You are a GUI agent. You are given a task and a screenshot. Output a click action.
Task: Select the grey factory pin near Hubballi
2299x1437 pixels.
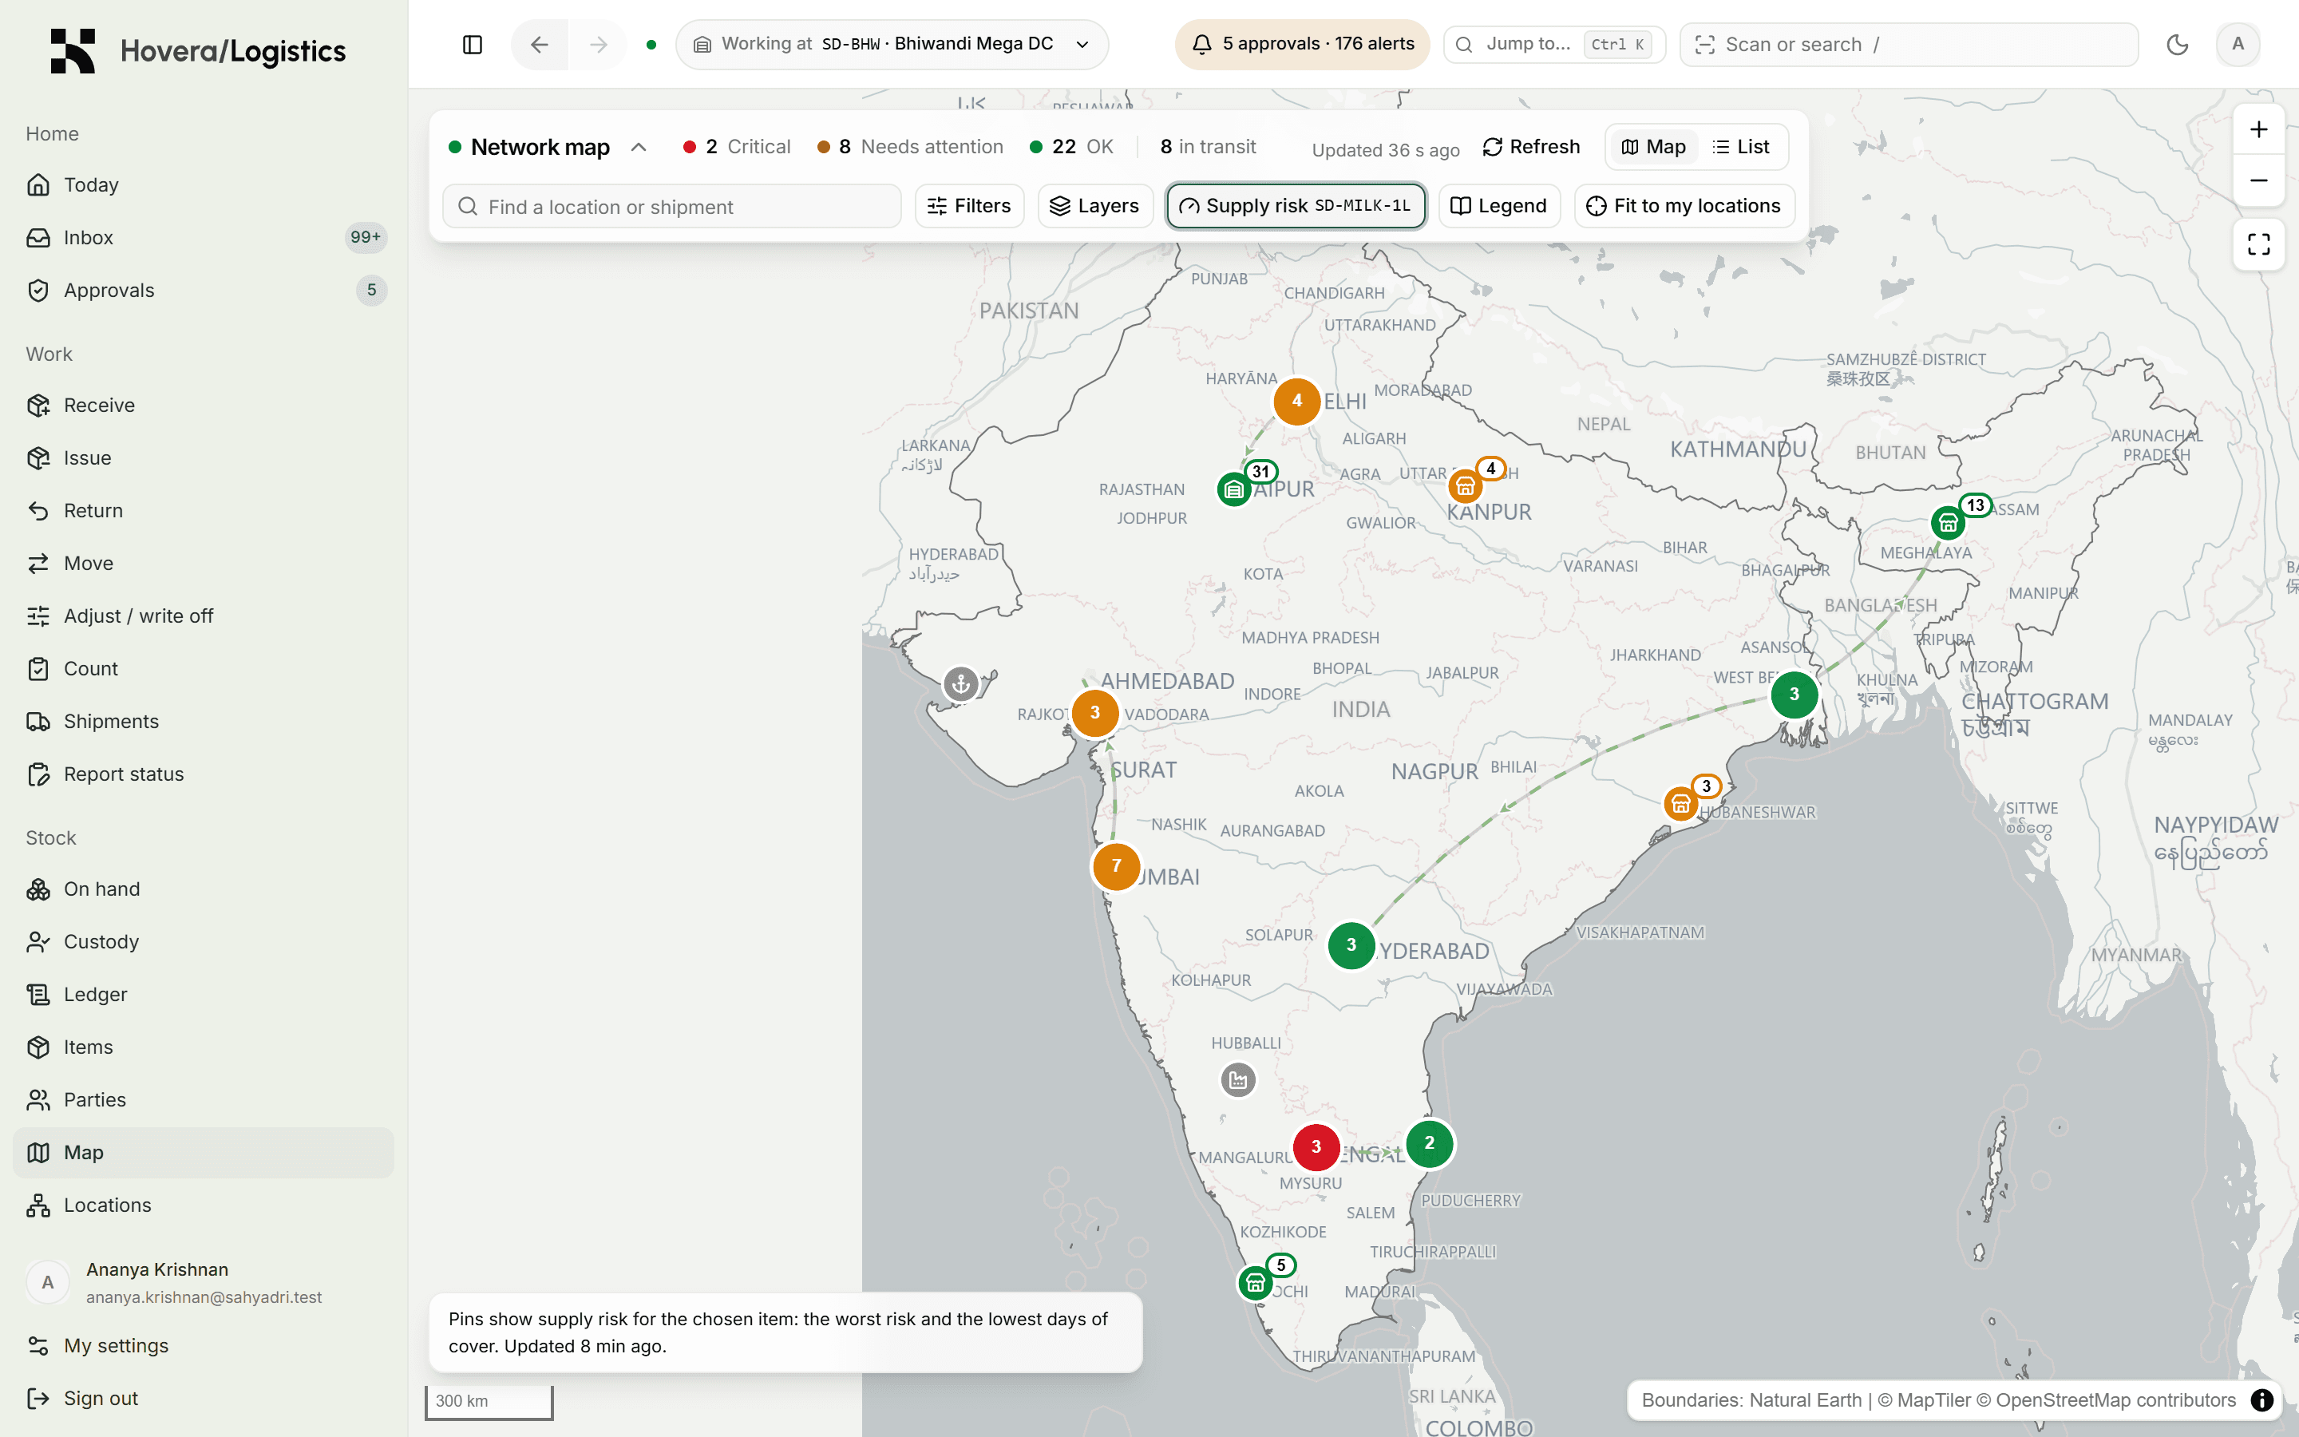[1238, 1079]
